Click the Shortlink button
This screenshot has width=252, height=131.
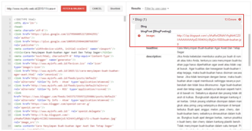[115, 9]
